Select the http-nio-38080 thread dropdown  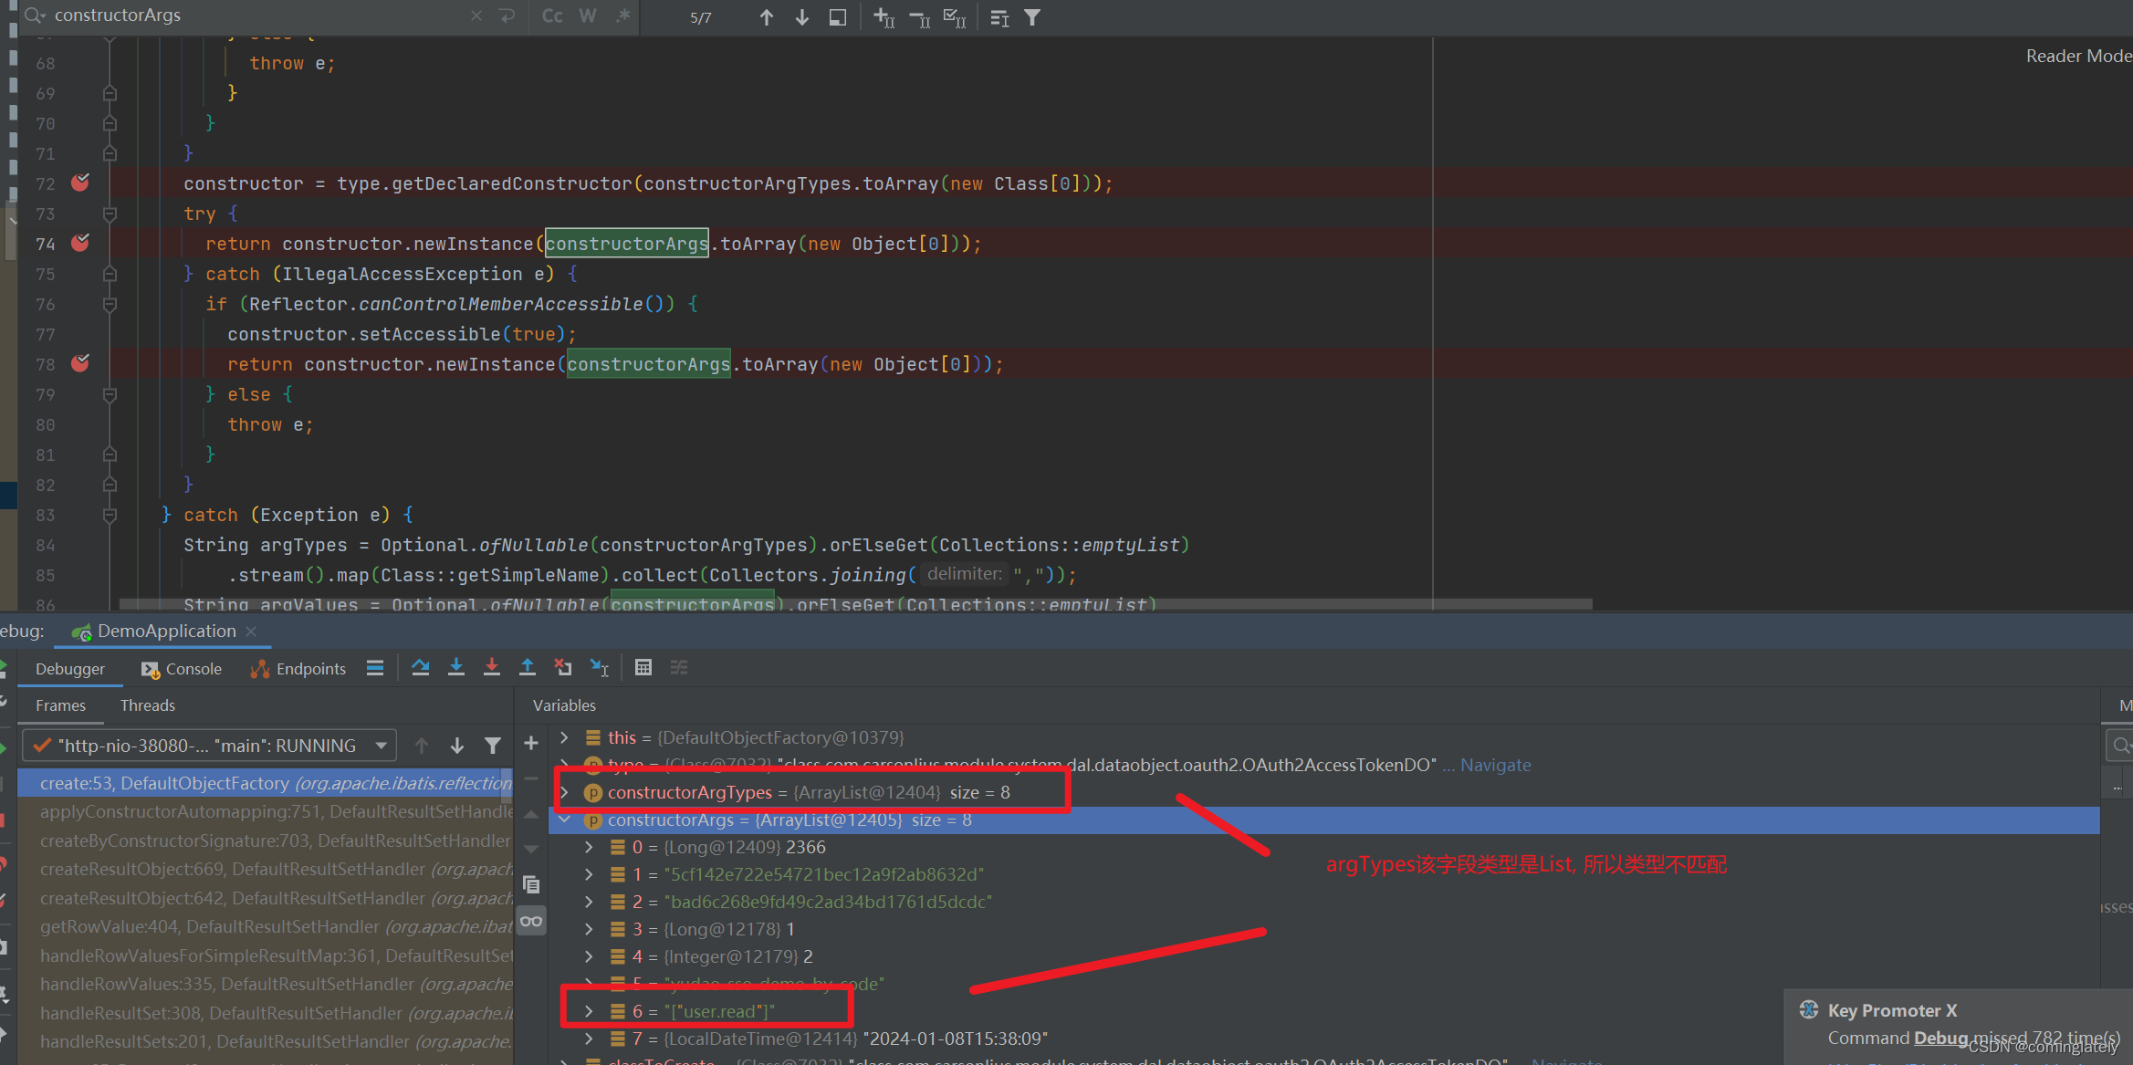(213, 746)
